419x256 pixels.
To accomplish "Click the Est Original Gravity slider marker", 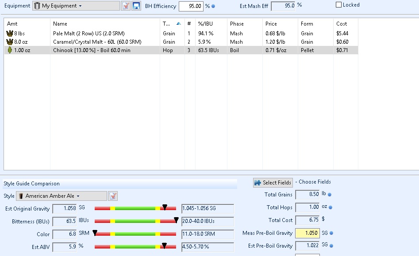I will (x=165, y=207).
